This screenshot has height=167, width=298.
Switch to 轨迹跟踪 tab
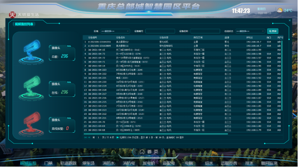click(x=68, y=163)
